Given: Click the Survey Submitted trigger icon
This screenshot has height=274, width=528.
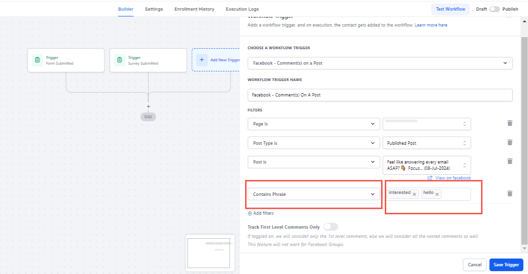Looking at the screenshot, I should point(119,60).
